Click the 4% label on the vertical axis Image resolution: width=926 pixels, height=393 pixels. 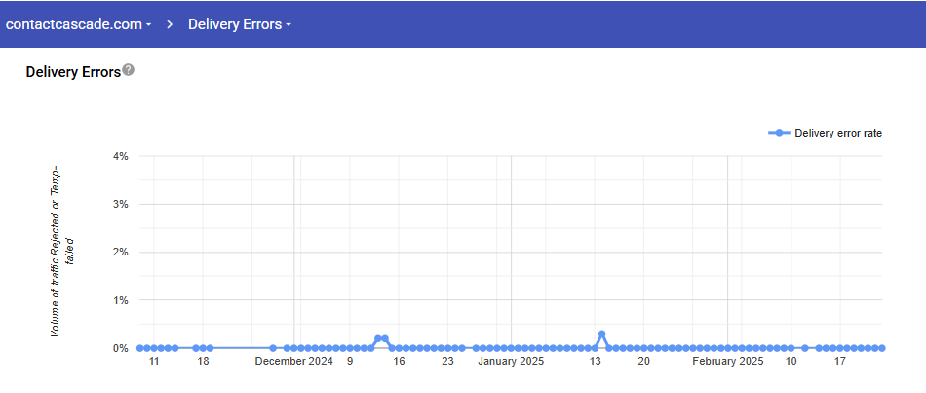point(121,156)
